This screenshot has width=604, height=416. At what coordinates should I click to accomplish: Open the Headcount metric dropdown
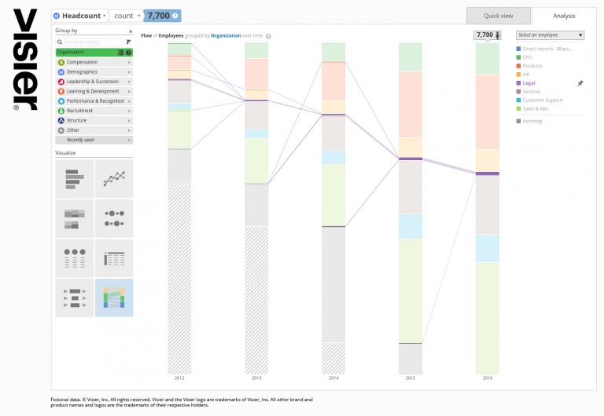coord(79,16)
